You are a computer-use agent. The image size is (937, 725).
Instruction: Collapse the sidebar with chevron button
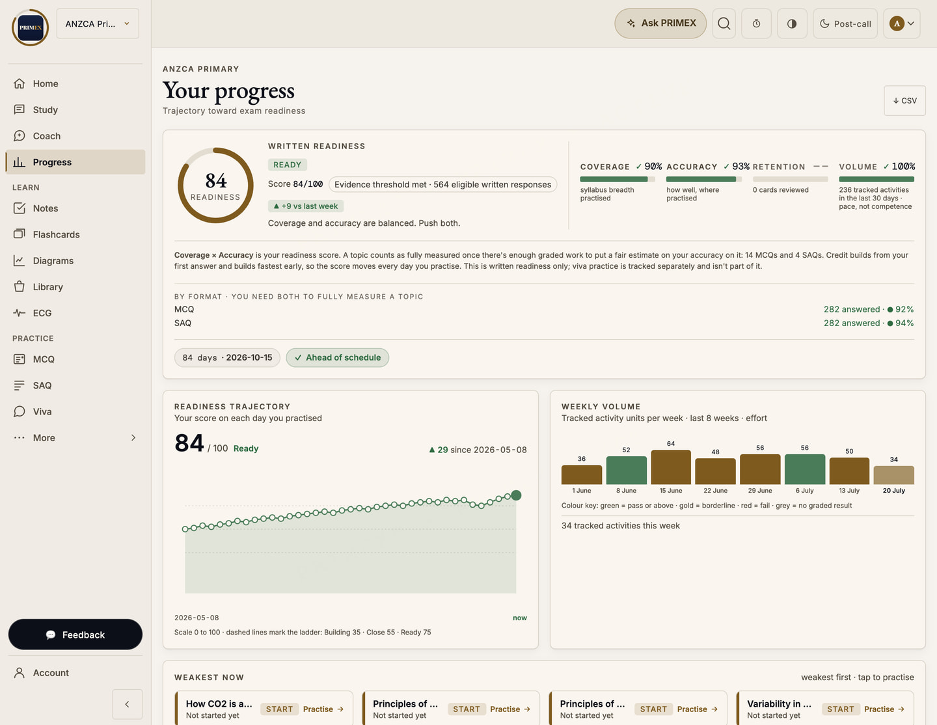[x=127, y=704]
